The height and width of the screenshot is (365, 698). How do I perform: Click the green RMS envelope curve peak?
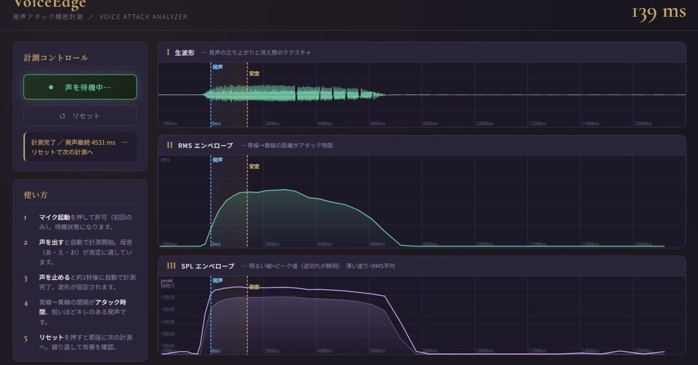coord(284,190)
